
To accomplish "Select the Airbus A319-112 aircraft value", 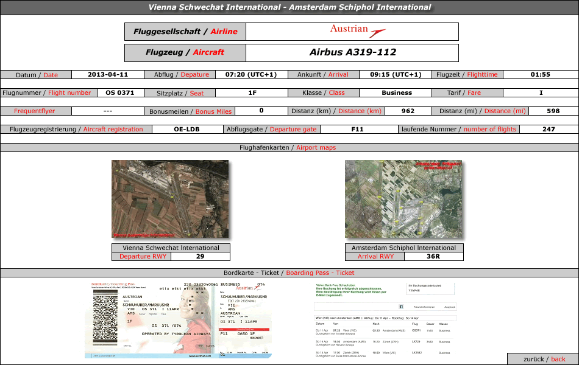I will click(352, 52).
